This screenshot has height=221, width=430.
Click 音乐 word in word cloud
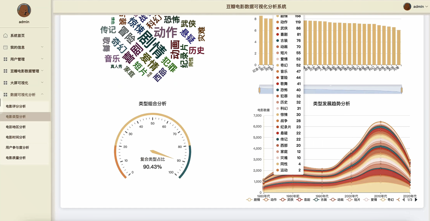point(112,59)
